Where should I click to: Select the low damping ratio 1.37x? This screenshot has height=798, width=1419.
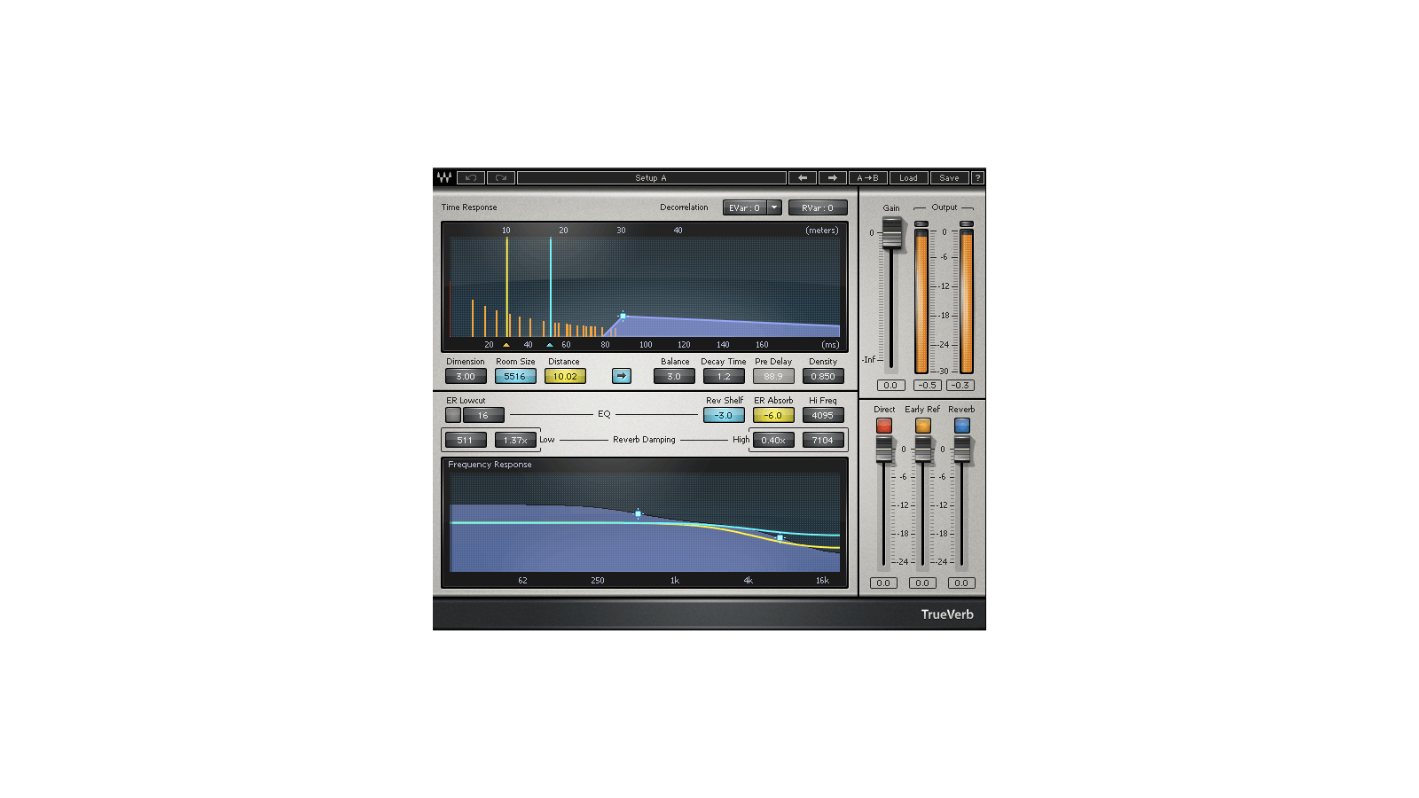pos(515,440)
